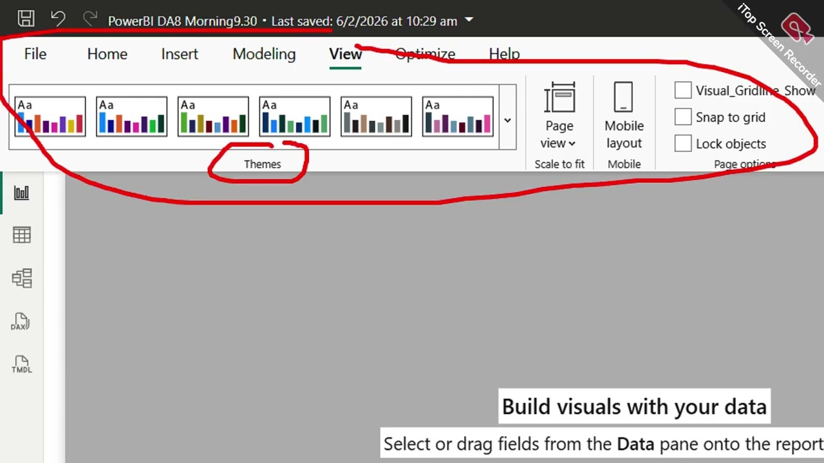Open the Help tab
This screenshot has height=463, width=824.
point(504,54)
